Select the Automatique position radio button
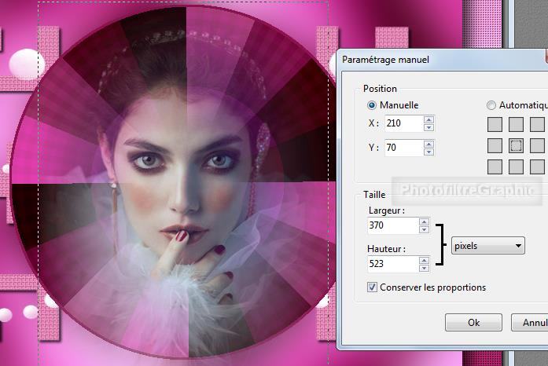 491,105
